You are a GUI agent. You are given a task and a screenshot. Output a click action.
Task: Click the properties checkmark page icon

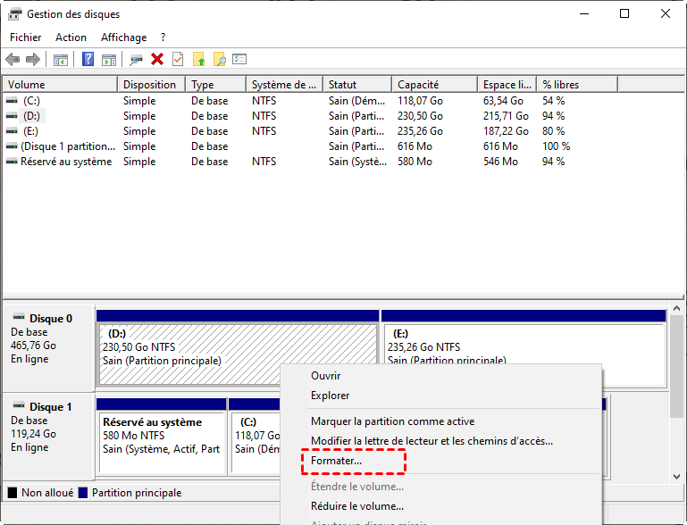(178, 59)
